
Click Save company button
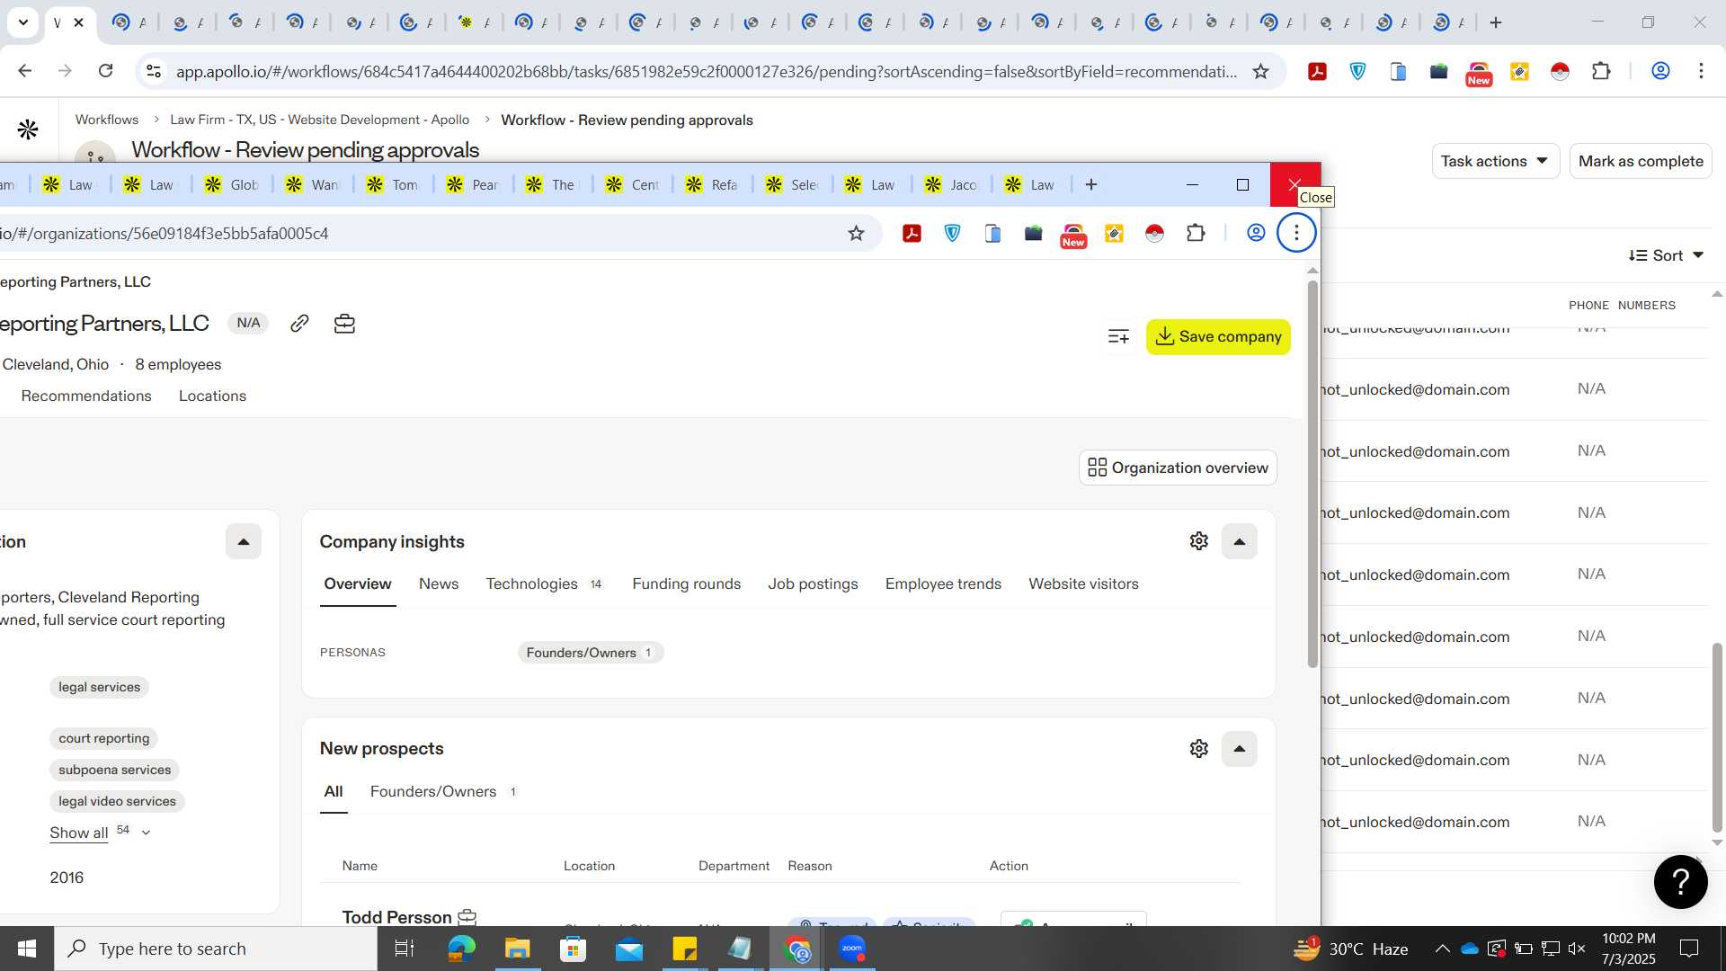click(1218, 337)
